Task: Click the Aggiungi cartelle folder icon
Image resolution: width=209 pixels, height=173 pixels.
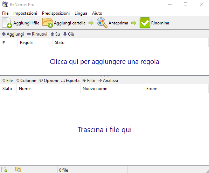Action: (x=48, y=23)
